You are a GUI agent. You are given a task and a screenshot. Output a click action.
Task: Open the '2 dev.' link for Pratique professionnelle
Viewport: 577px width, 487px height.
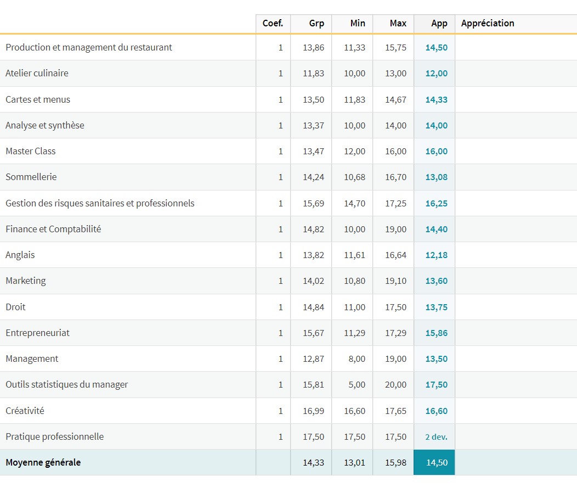click(436, 437)
